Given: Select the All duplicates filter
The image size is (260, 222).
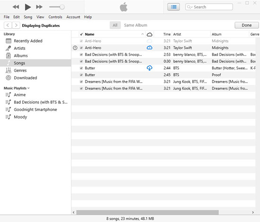Looking at the screenshot, I should tap(115, 25).
